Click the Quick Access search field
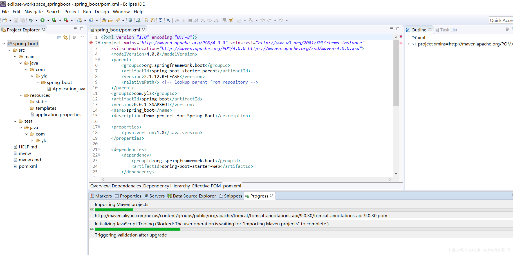This screenshot has width=513, height=255. 501,20
